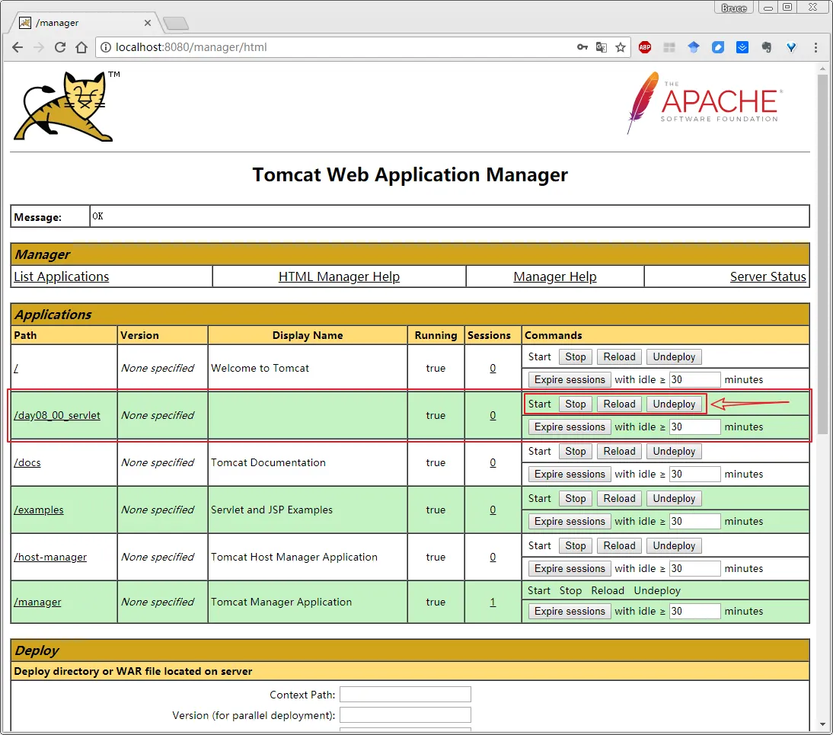Screen dimensions: 833x735
Task: Open the Server Status link
Action: point(768,277)
